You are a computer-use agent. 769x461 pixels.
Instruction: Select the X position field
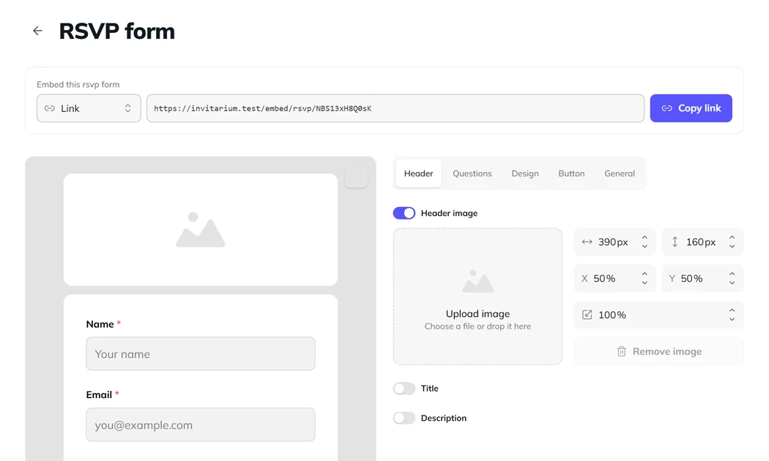click(615, 278)
